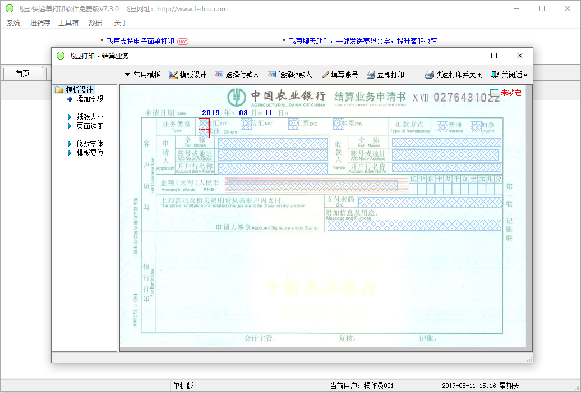The height and width of the screenshot is (393, 581).
Task: Expand the 修改字体 arrow
Action: (70, 144)
